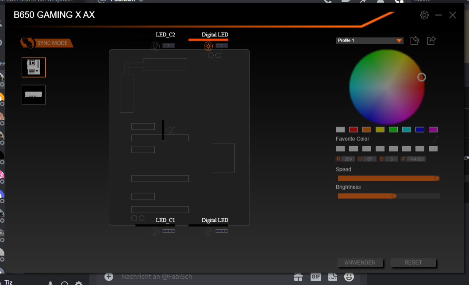The width and height of the screenshot is (469, 285).
Task: Choose the cyan preset color swatch
Action: 407,129
